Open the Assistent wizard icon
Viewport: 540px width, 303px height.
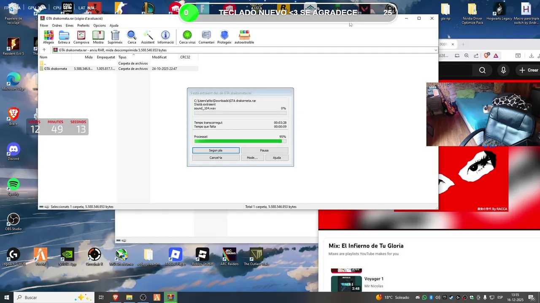148,37
